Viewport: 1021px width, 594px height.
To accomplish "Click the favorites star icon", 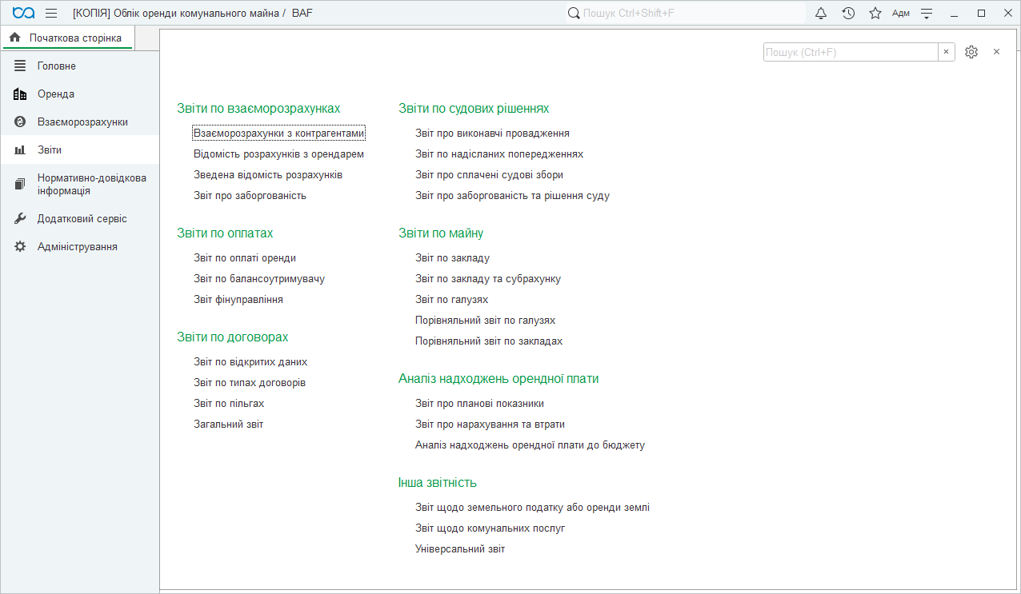I will coord(875,13).
